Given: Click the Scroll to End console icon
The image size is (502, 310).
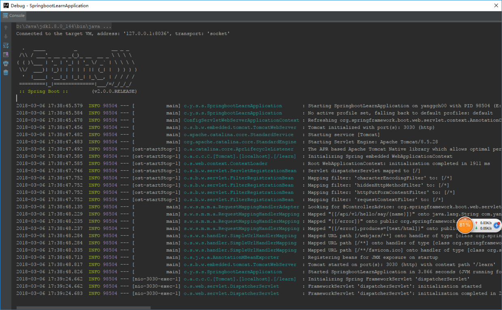Looking at the screenshot, I should (6, 55).
